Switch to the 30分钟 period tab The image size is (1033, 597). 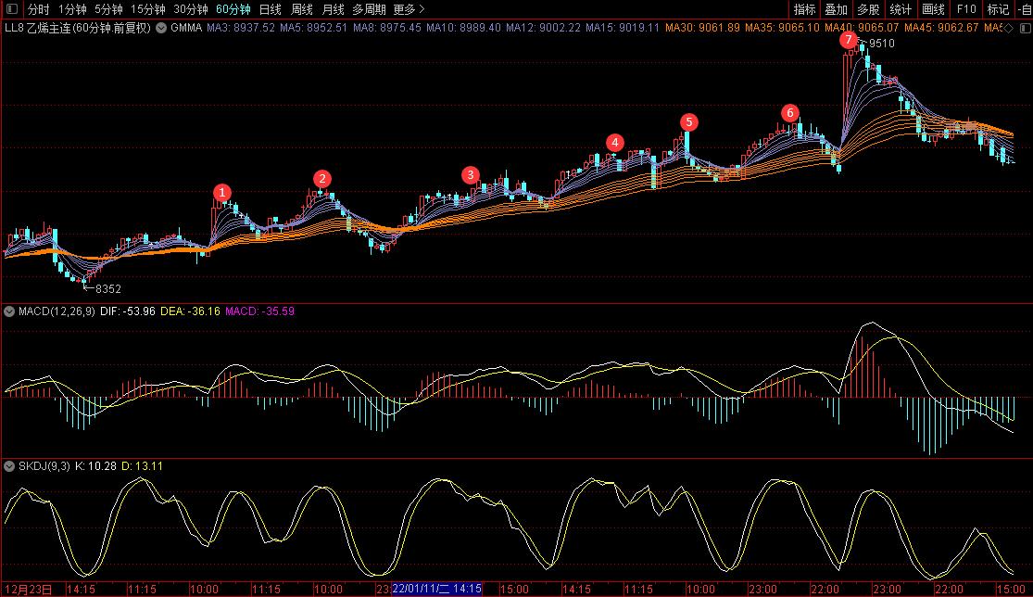click(x=191, y=9)
